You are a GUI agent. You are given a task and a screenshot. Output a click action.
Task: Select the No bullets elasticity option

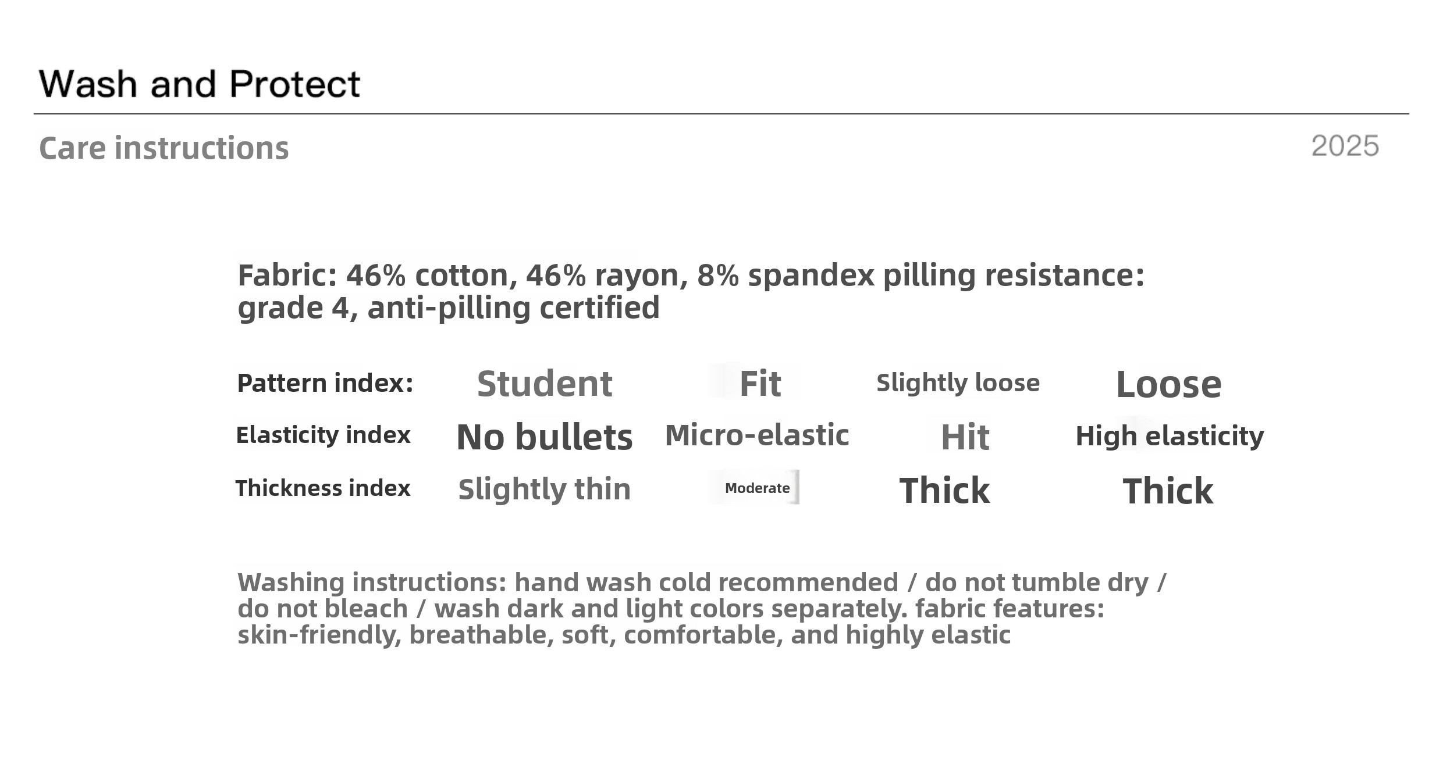(x=544, y=437)
